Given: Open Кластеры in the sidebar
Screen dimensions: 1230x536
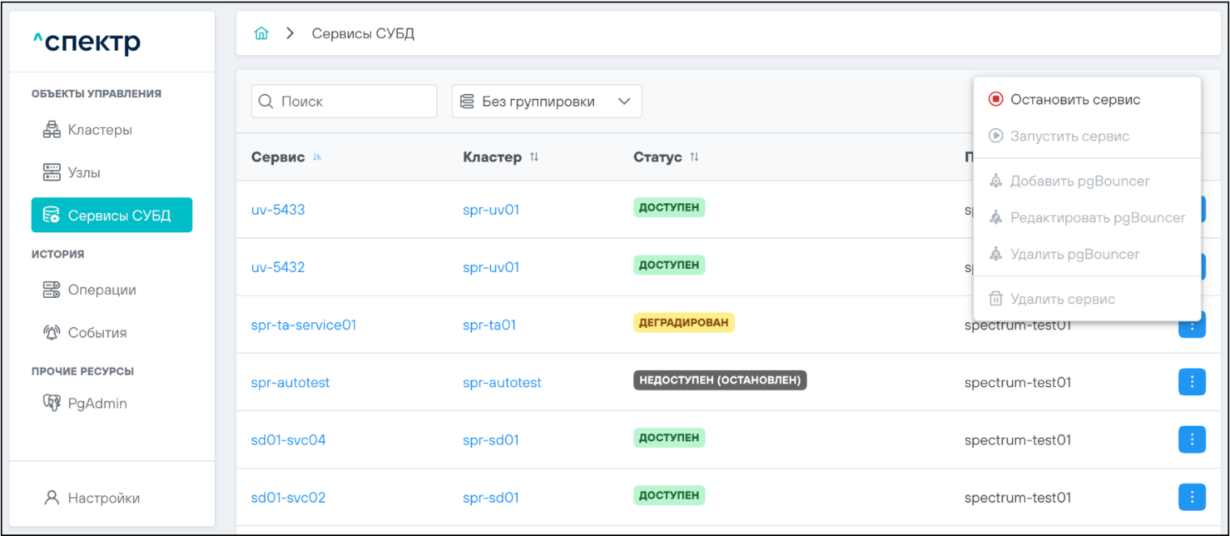Looking at the screenshot, I should 99,130.
